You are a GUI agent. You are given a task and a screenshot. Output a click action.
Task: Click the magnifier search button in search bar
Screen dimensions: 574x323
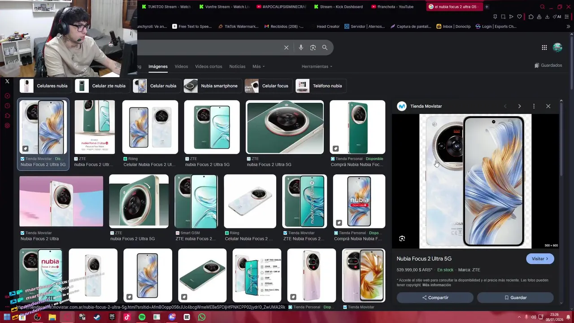(x=325, y=48)
